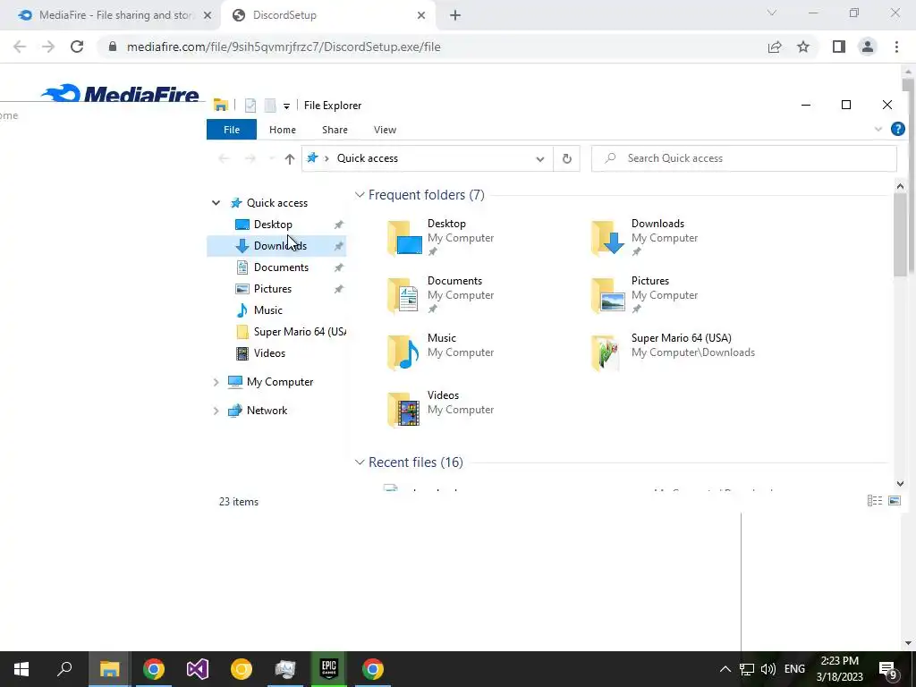Open Visual Studio from the taskbar
The width and height of the screenshot is (916, 687).
198,669
